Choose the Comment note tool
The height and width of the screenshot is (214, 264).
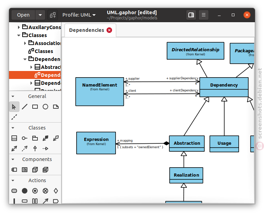(56, 107)
